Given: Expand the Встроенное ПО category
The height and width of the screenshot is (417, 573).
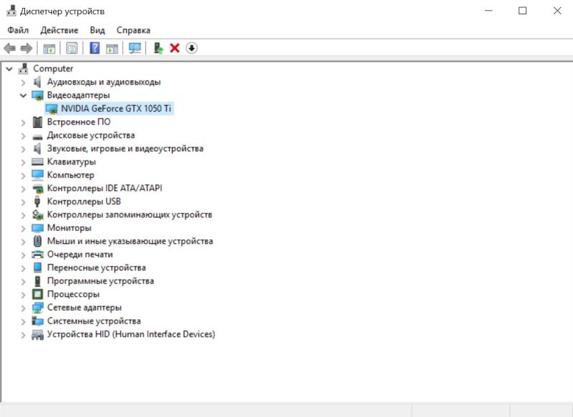Looking at the screenshot, I should 23,122.
